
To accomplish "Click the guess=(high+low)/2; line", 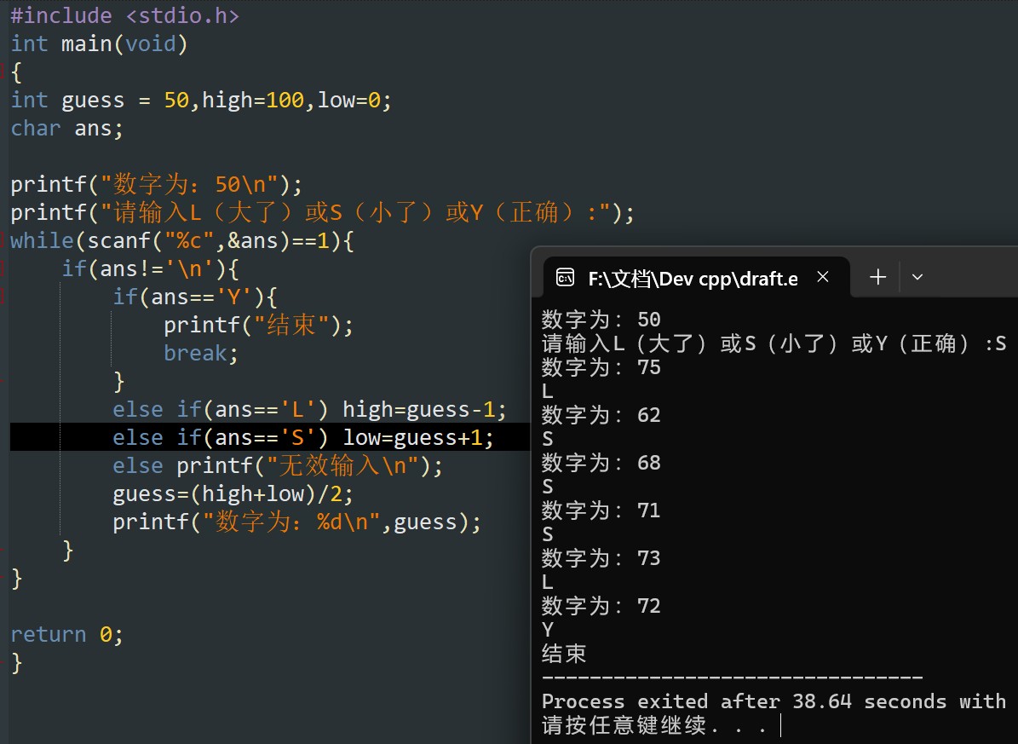I will coord(233,494).
